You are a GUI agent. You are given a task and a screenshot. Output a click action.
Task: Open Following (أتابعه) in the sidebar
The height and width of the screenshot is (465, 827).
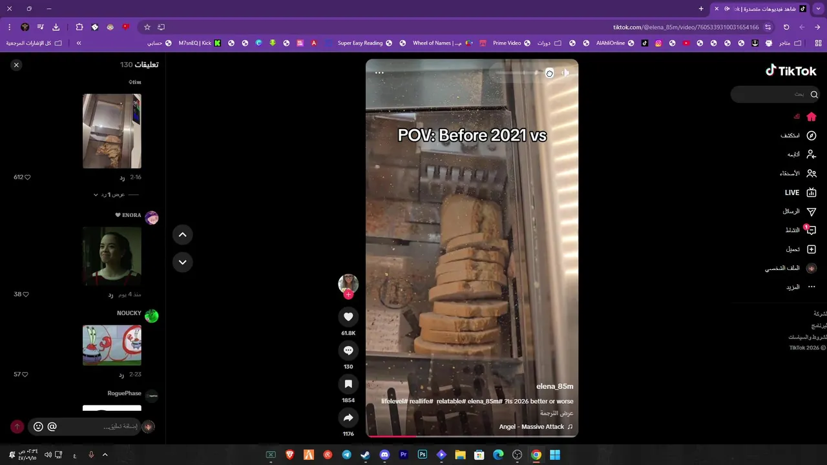801,154
